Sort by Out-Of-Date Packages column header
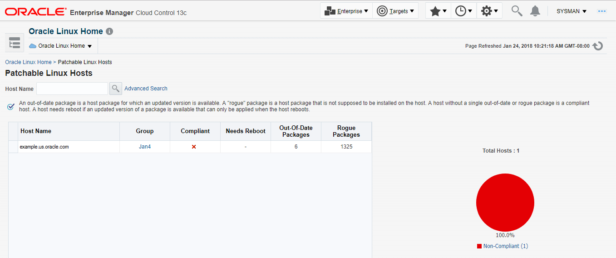The image size is (616, 258). point(296,131)
